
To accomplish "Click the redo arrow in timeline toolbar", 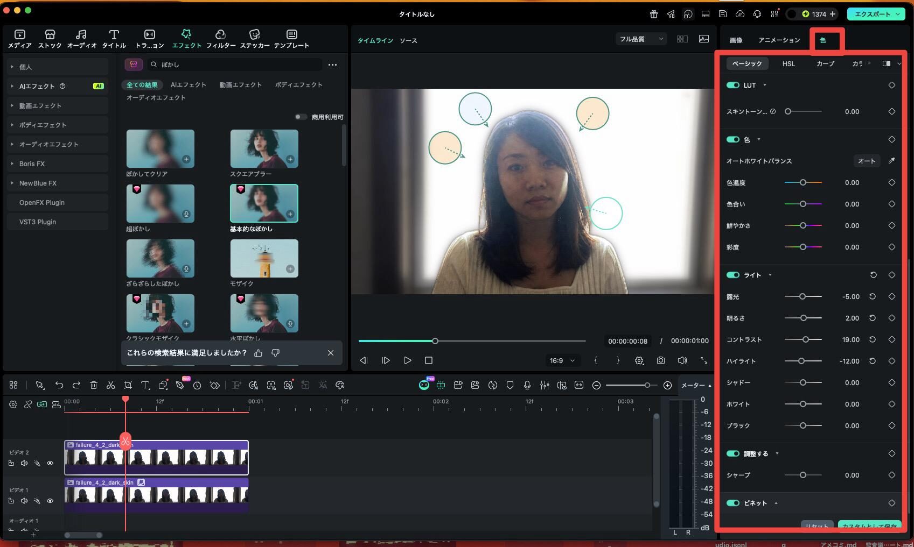I will pos(76,385).
